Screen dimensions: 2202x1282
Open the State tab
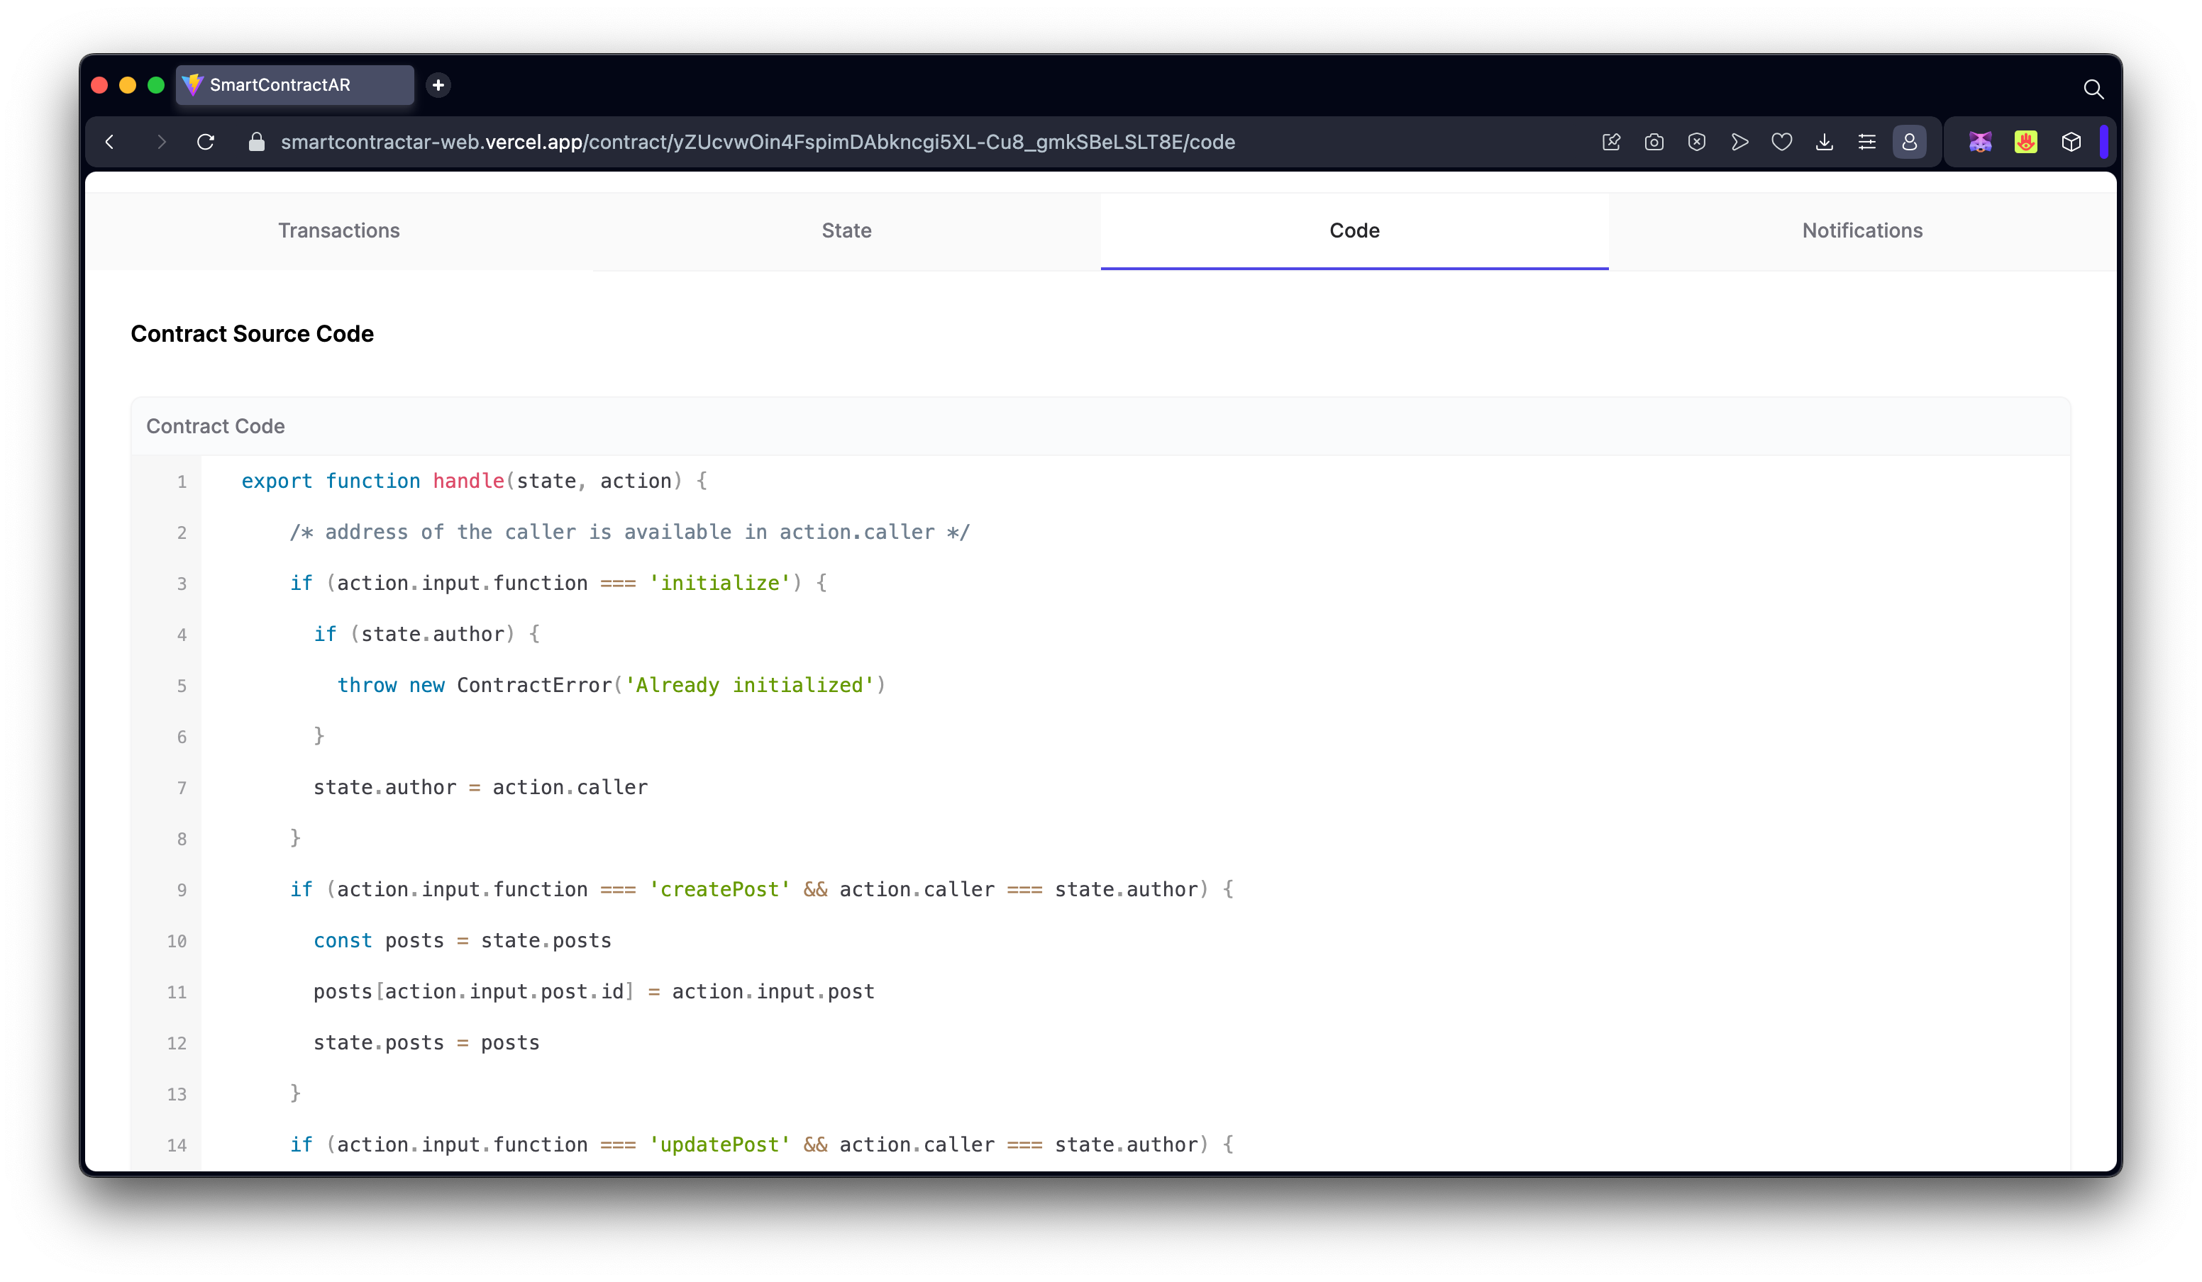point(846,230)
